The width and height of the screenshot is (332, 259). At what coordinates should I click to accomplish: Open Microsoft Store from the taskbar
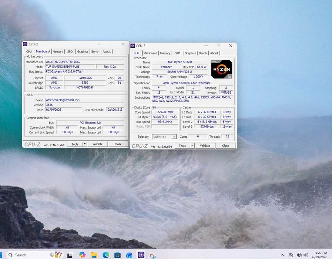[x=117, y=255]
